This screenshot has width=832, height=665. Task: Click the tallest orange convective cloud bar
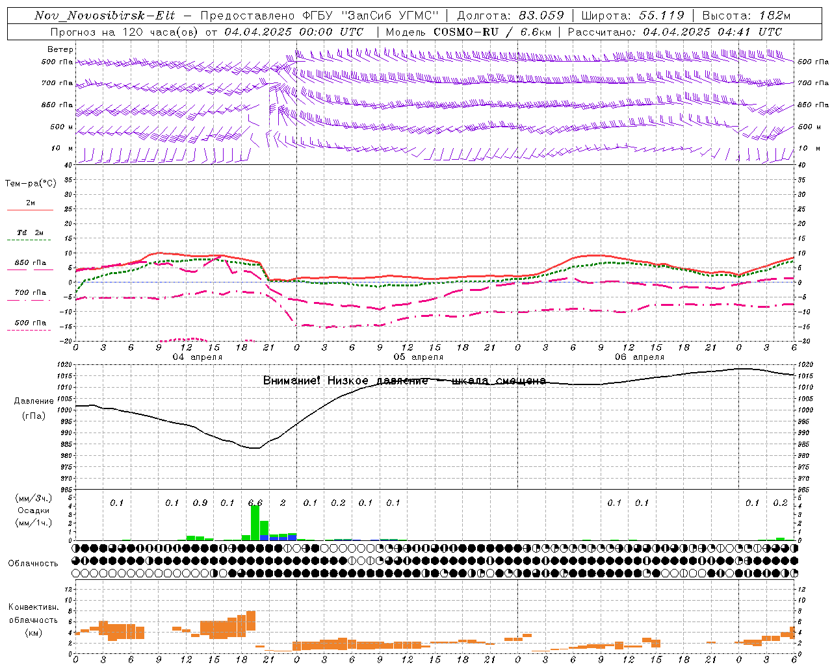(251, 620)
